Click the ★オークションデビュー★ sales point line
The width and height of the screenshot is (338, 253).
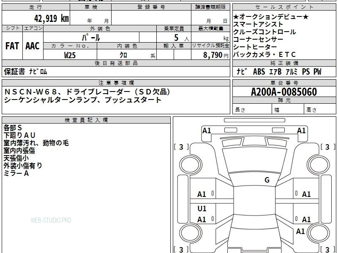click(271, 16)
